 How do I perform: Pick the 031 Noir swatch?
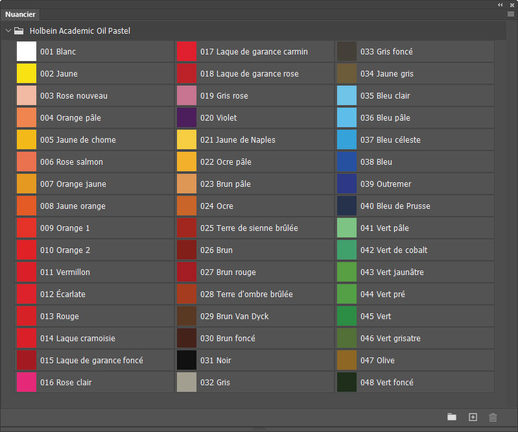[x=187, y=361]
